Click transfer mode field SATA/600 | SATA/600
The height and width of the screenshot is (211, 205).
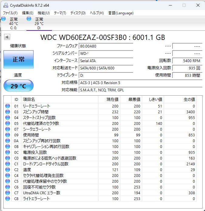pos(106,68)
